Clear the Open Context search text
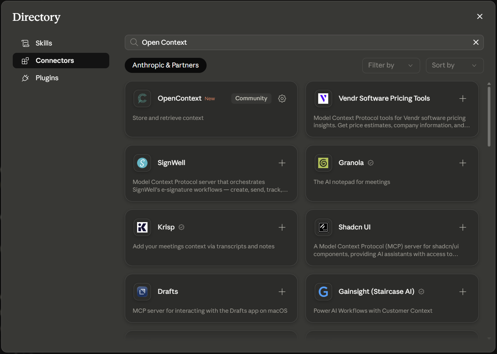This screenshot has width=497, height=354. tap(476, 42)
